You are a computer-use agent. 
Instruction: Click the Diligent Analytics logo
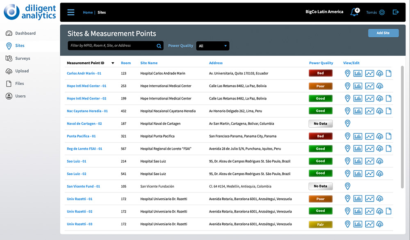[x=30, y=12]
